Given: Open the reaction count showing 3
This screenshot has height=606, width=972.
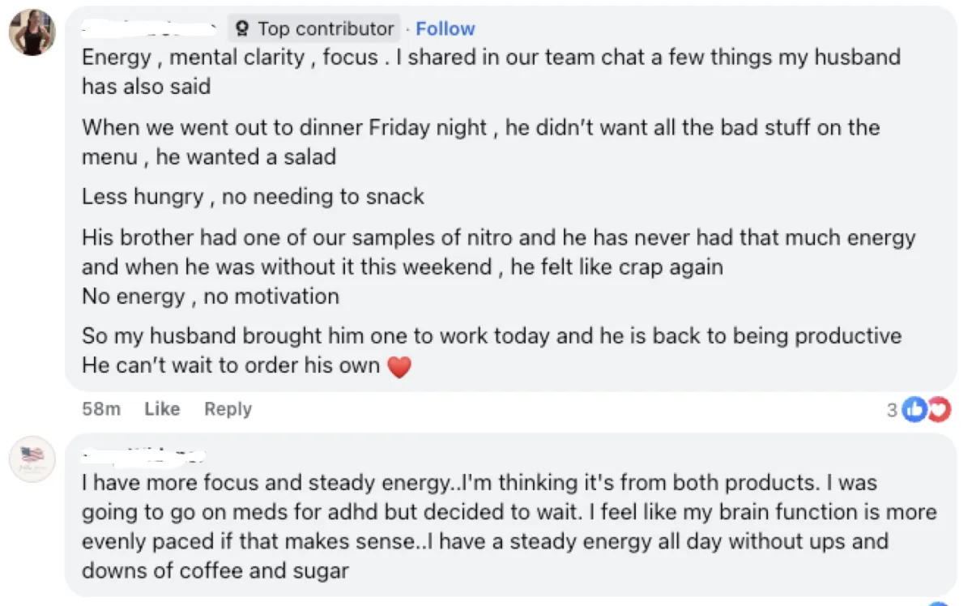Looking at the screenshot, I should (892, 410).
